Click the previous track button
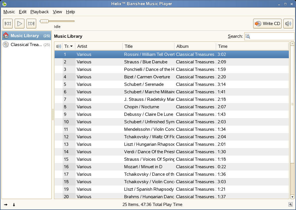Image resolution: width=296 pixels, height=210 pixels. (x=8, y=24)
